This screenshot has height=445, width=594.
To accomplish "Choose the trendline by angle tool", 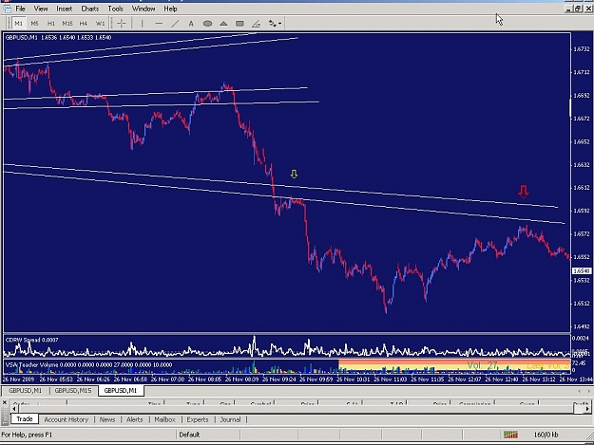I will click(x=256, y=24).
